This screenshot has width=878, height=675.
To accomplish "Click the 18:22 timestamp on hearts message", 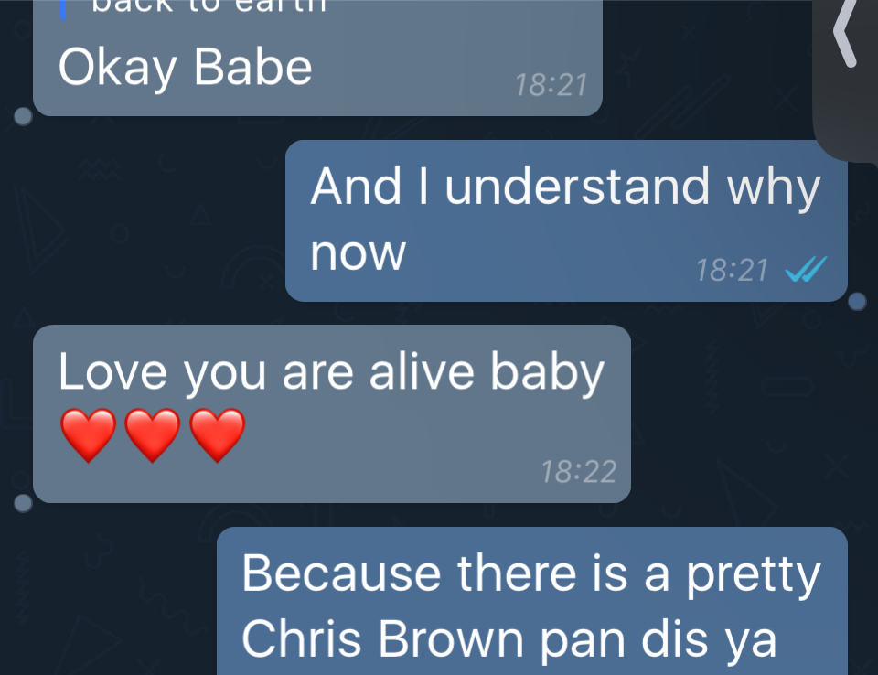I will click(579, 472).
